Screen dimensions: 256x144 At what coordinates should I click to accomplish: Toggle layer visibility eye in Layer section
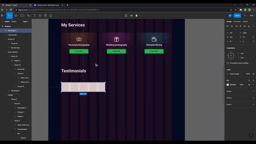[253, 74]
